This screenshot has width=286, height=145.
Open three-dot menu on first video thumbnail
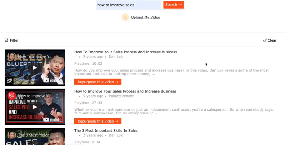coord(57,57)
